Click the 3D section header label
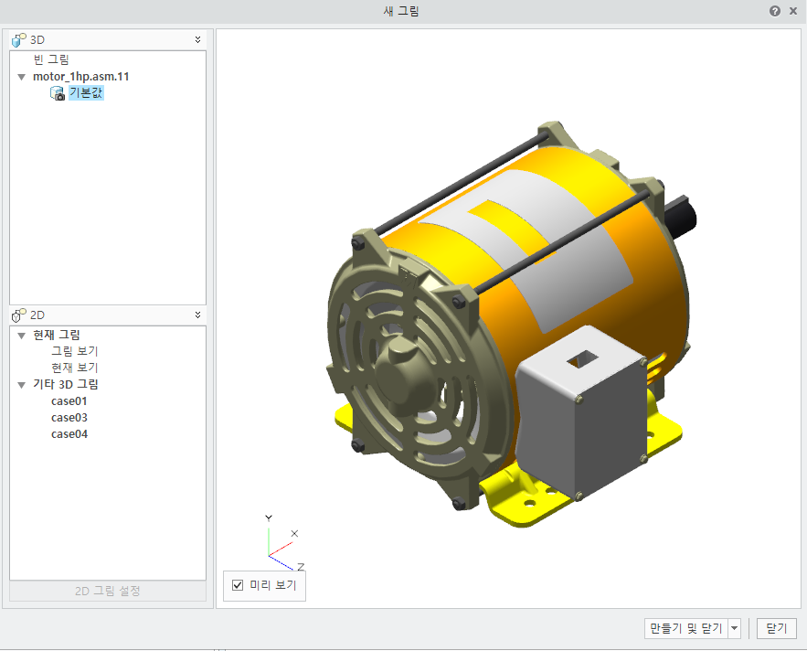Screen dimensions: 807x651 [x=37, y=39]
